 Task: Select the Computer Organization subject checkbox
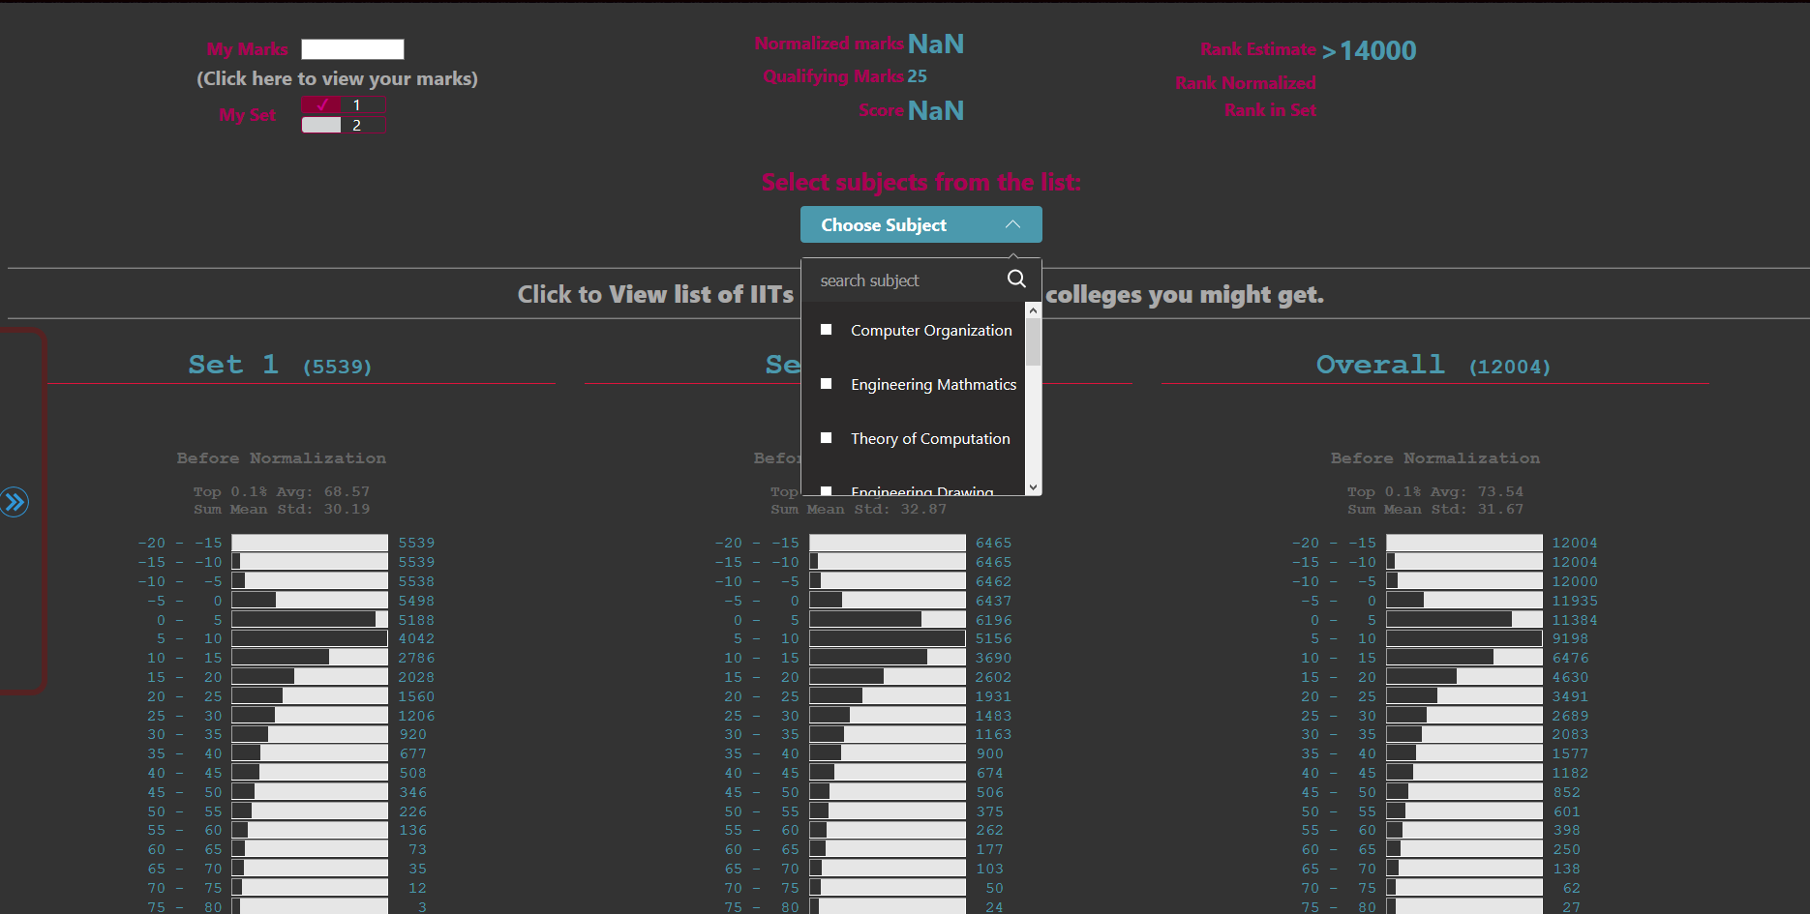tap(826, 329)
